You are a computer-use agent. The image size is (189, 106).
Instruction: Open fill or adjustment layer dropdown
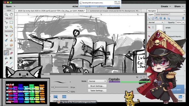(157, 18)
